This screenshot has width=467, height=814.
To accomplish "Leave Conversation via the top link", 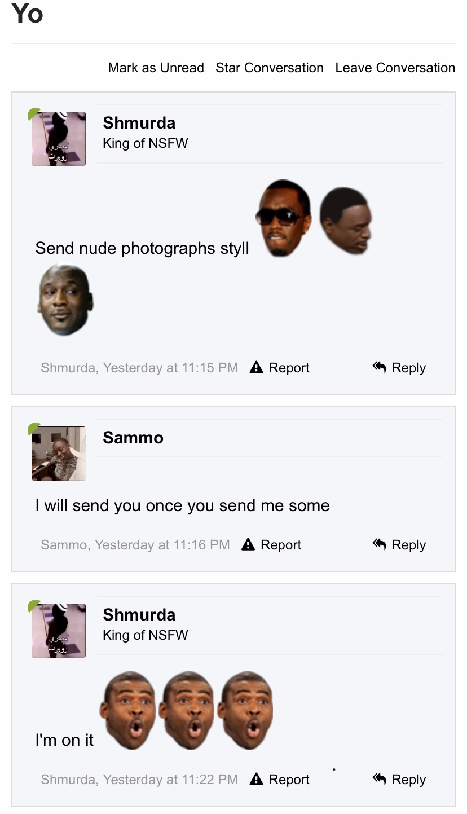I will [x=395, y=68].
